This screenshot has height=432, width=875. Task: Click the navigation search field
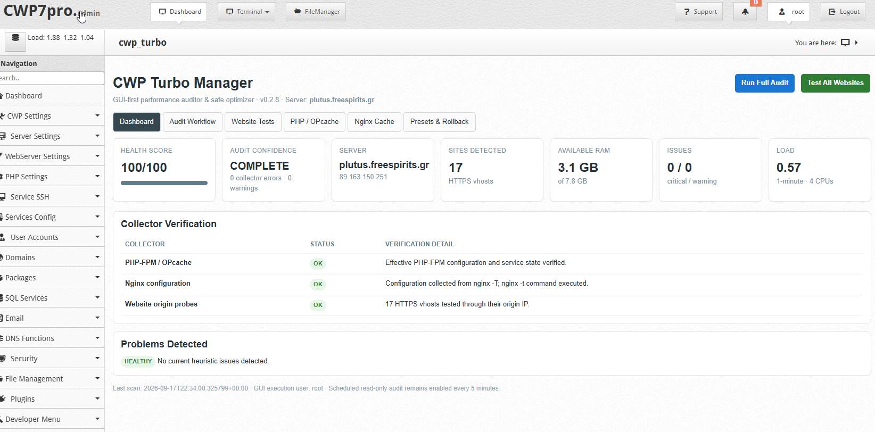(x=52, y=78)
